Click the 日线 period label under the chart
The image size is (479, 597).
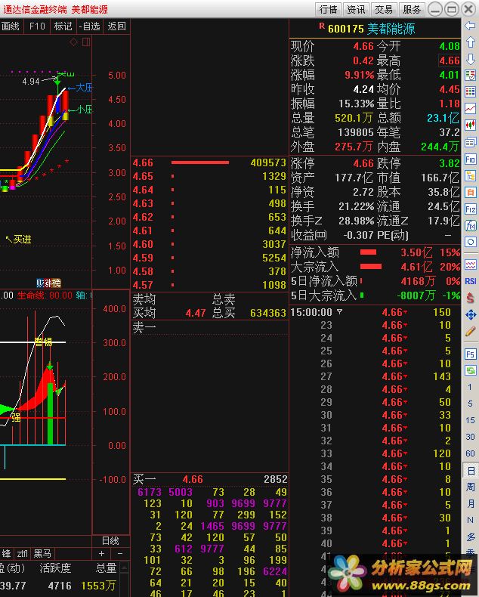point(110,540)
